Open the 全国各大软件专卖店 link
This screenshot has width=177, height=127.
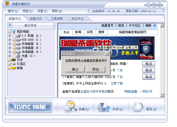coord(94,91)
